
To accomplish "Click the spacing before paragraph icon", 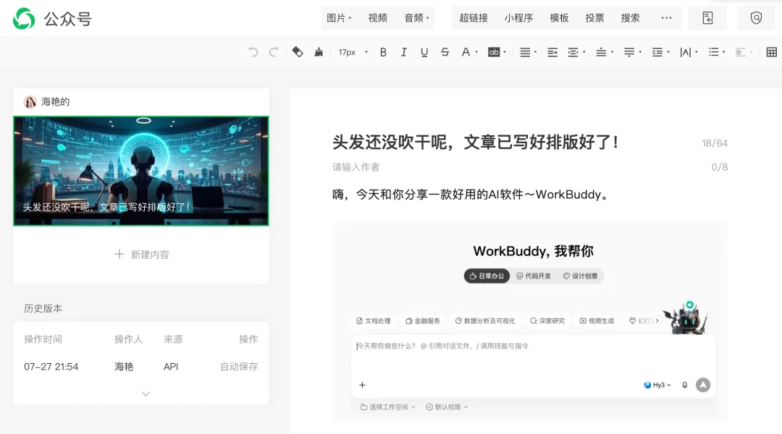I will [601, 52].
